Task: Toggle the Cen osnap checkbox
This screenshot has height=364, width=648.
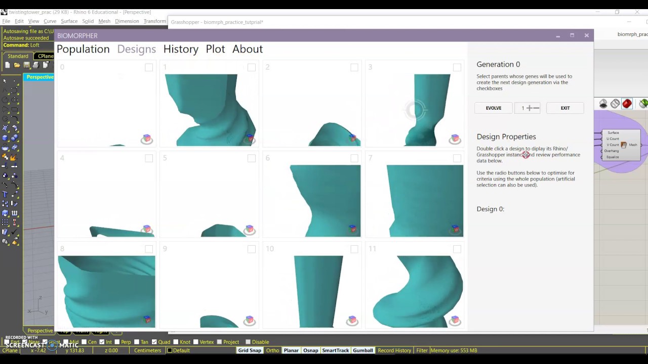Action: tap(84, 342)
